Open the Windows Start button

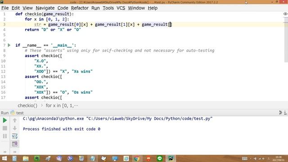pyautogui.click(x=4, y=158)
